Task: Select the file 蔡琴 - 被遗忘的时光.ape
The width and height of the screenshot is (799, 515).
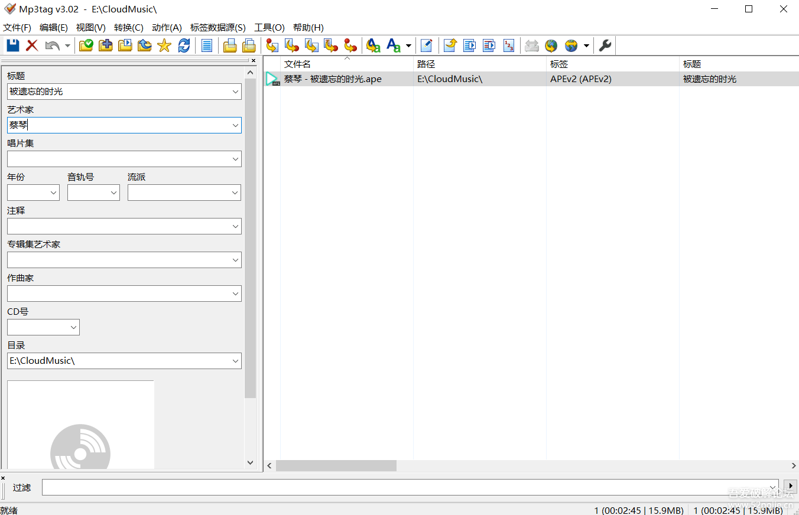Action: (x=333, y=79)
